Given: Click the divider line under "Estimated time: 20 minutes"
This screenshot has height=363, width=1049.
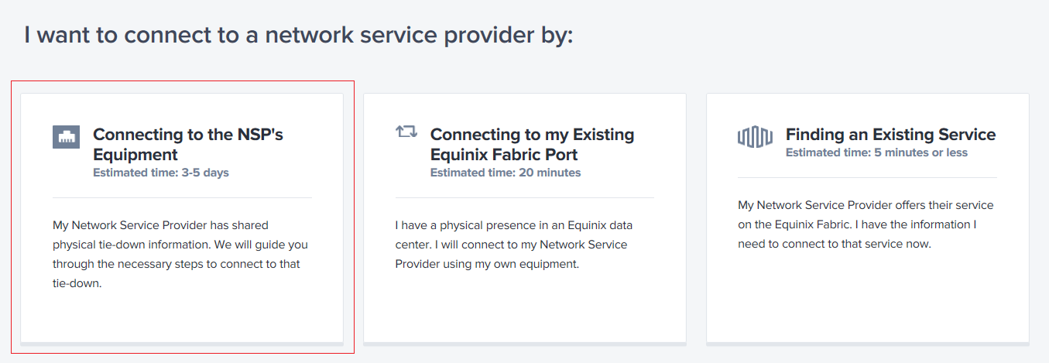Looking at the screenshot, I should pos(525,197).
